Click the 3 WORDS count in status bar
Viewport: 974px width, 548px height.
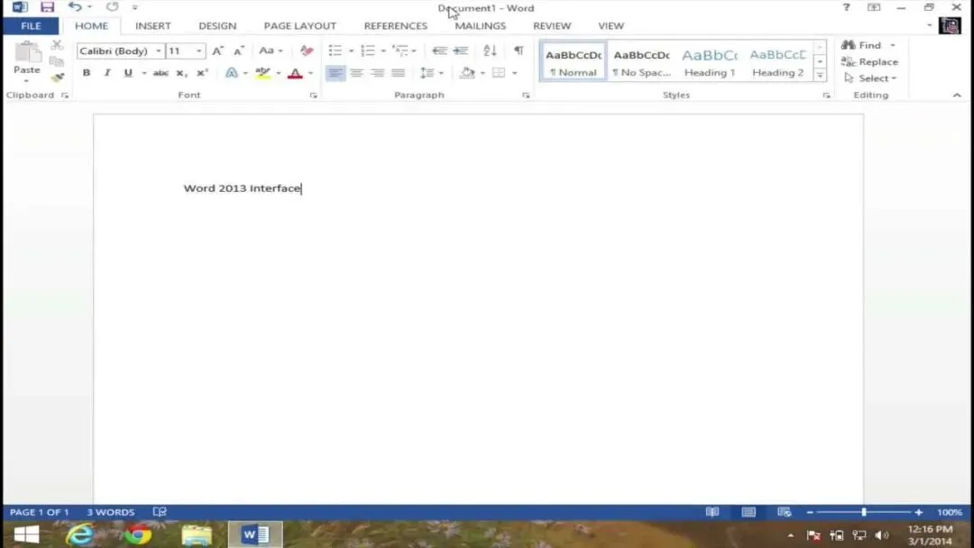(x=111, y=512)
